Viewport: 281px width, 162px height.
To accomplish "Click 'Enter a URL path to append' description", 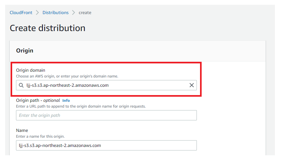I will point(81,106).
